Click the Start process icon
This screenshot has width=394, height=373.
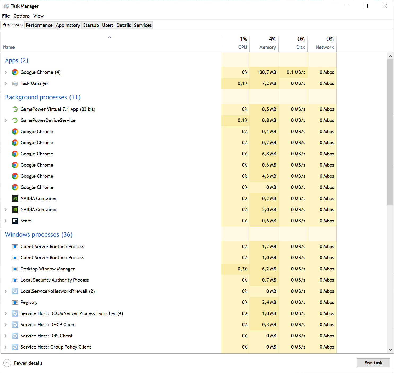pyautogui.click(x=15, y=221)
